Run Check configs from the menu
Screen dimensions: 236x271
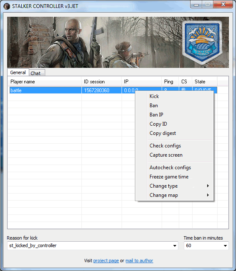tap(174, 146)
